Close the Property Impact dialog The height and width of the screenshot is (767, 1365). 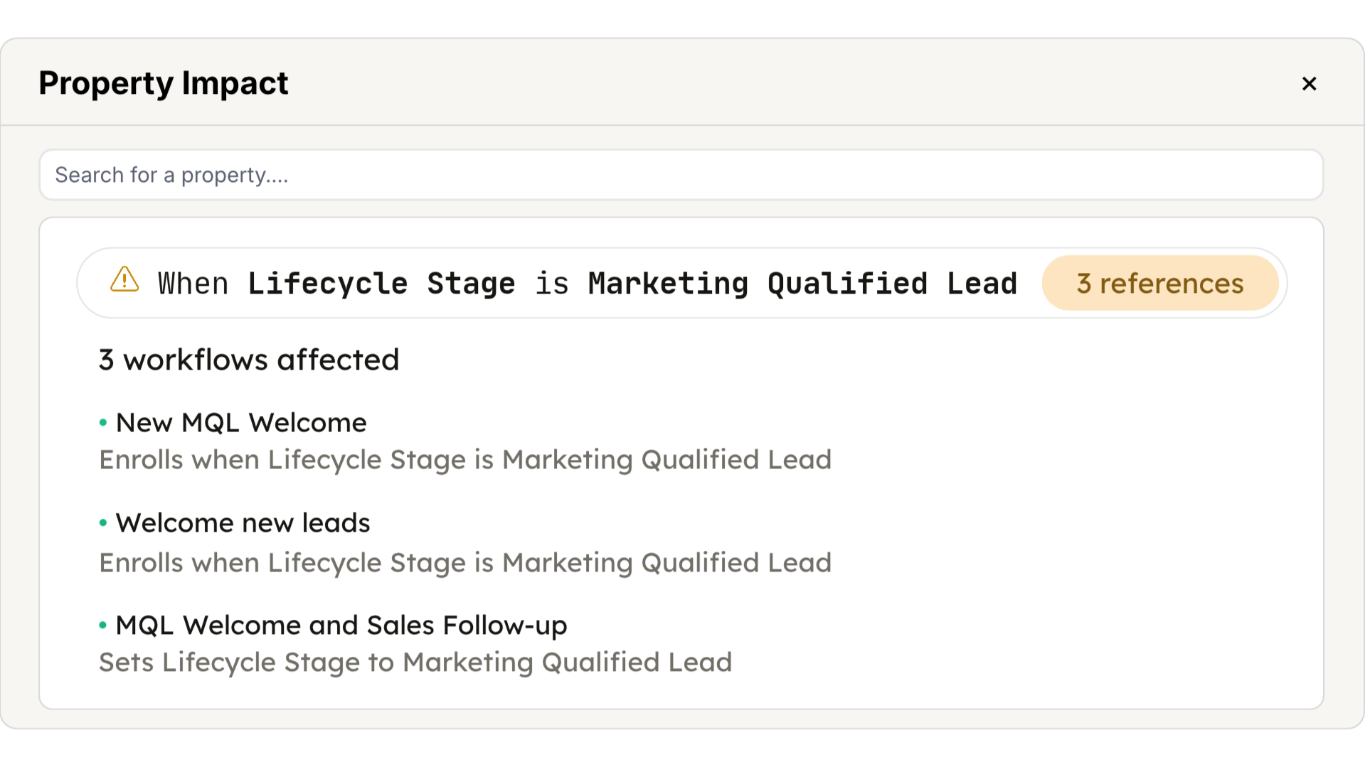1309,84
